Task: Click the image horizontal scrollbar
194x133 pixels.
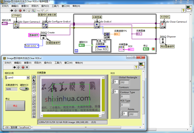Action: click(x=71, y=116)
